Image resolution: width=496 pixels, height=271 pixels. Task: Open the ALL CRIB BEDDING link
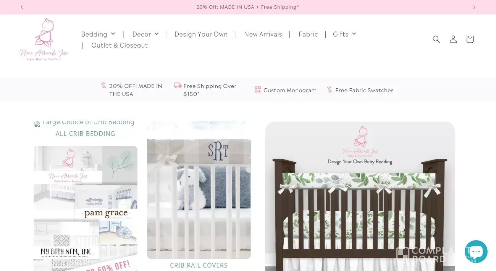pyautogui.click(x=86, y=134)
